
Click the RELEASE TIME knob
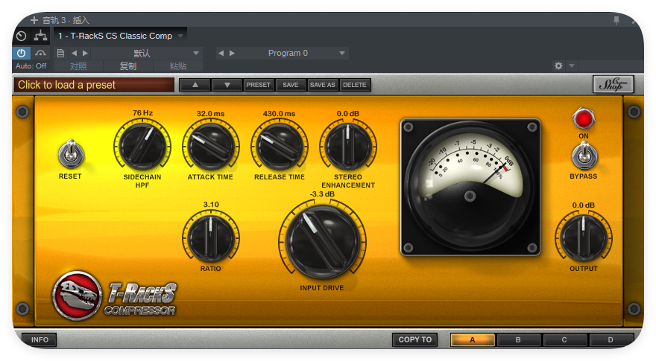coord(280,146)
